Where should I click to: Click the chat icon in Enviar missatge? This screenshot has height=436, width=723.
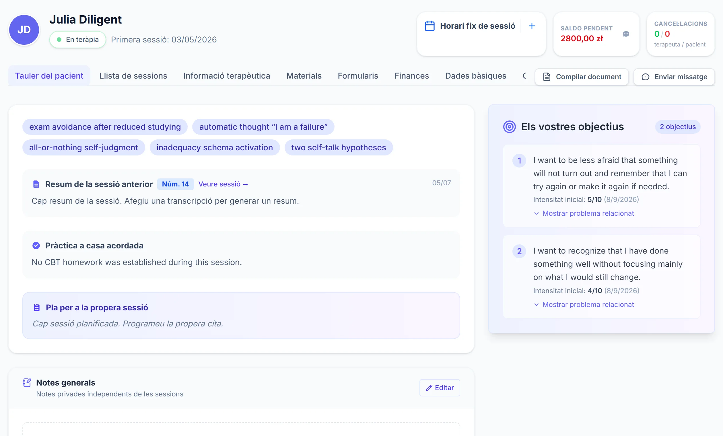click(x=645, y=77)
